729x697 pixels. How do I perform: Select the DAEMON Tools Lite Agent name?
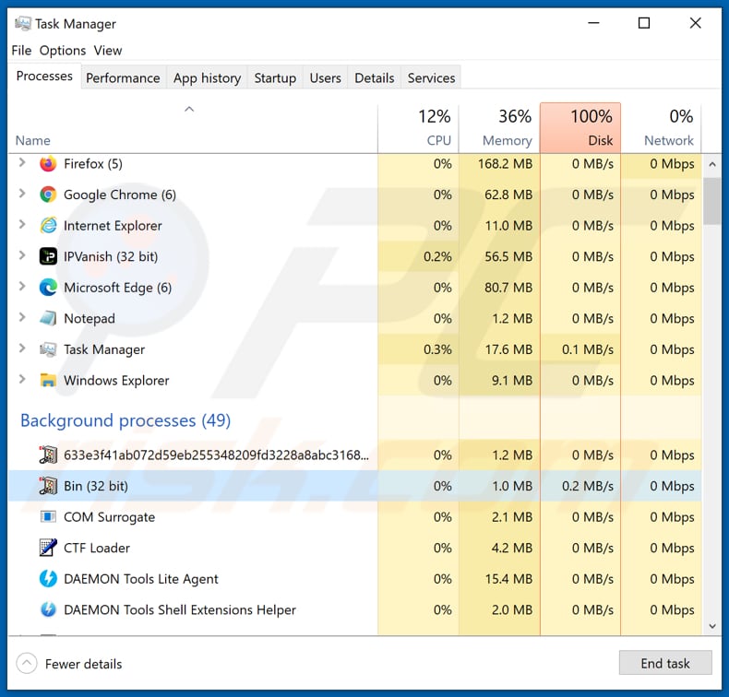click(x=141, y=580)
